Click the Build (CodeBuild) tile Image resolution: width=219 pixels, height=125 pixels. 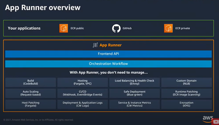coord(31,82)
